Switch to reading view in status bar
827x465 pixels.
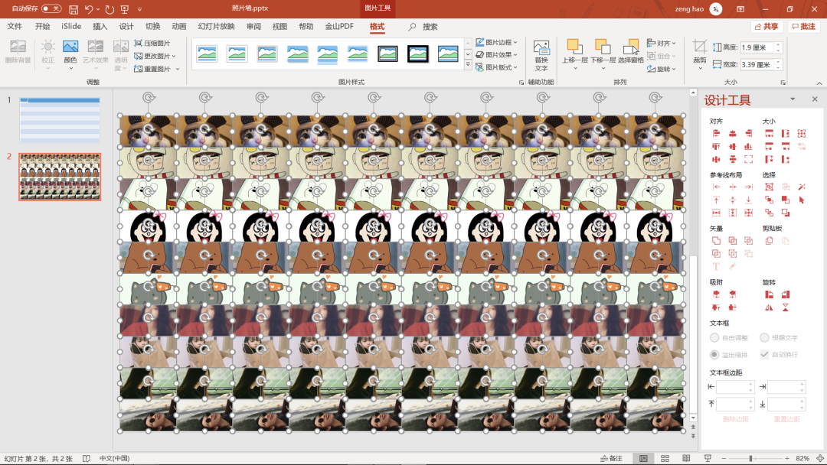pyautogui.click(x=686, y=459)
